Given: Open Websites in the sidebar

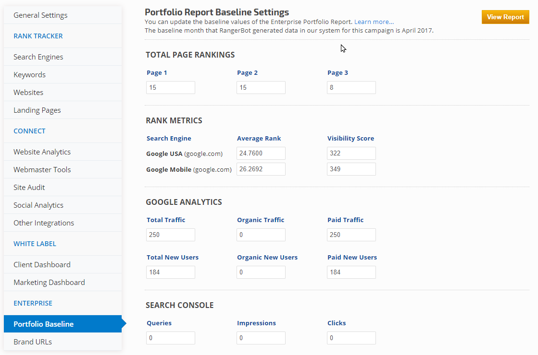Looking at the screenshot, I should coord(28,93).
